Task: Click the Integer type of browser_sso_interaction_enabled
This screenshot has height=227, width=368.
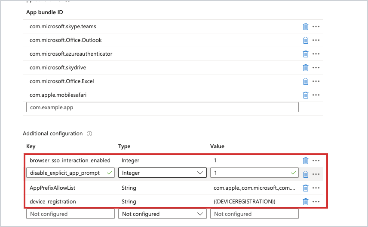Action: pyautogui.click(x=131, y=160)
